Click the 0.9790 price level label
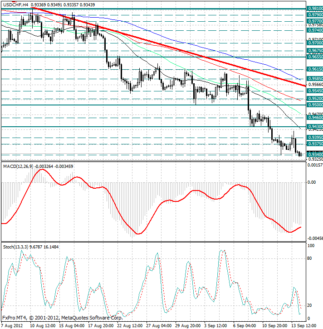Image resolution: width=323 pixels, height=329 pixels. [x=315, y=15]
